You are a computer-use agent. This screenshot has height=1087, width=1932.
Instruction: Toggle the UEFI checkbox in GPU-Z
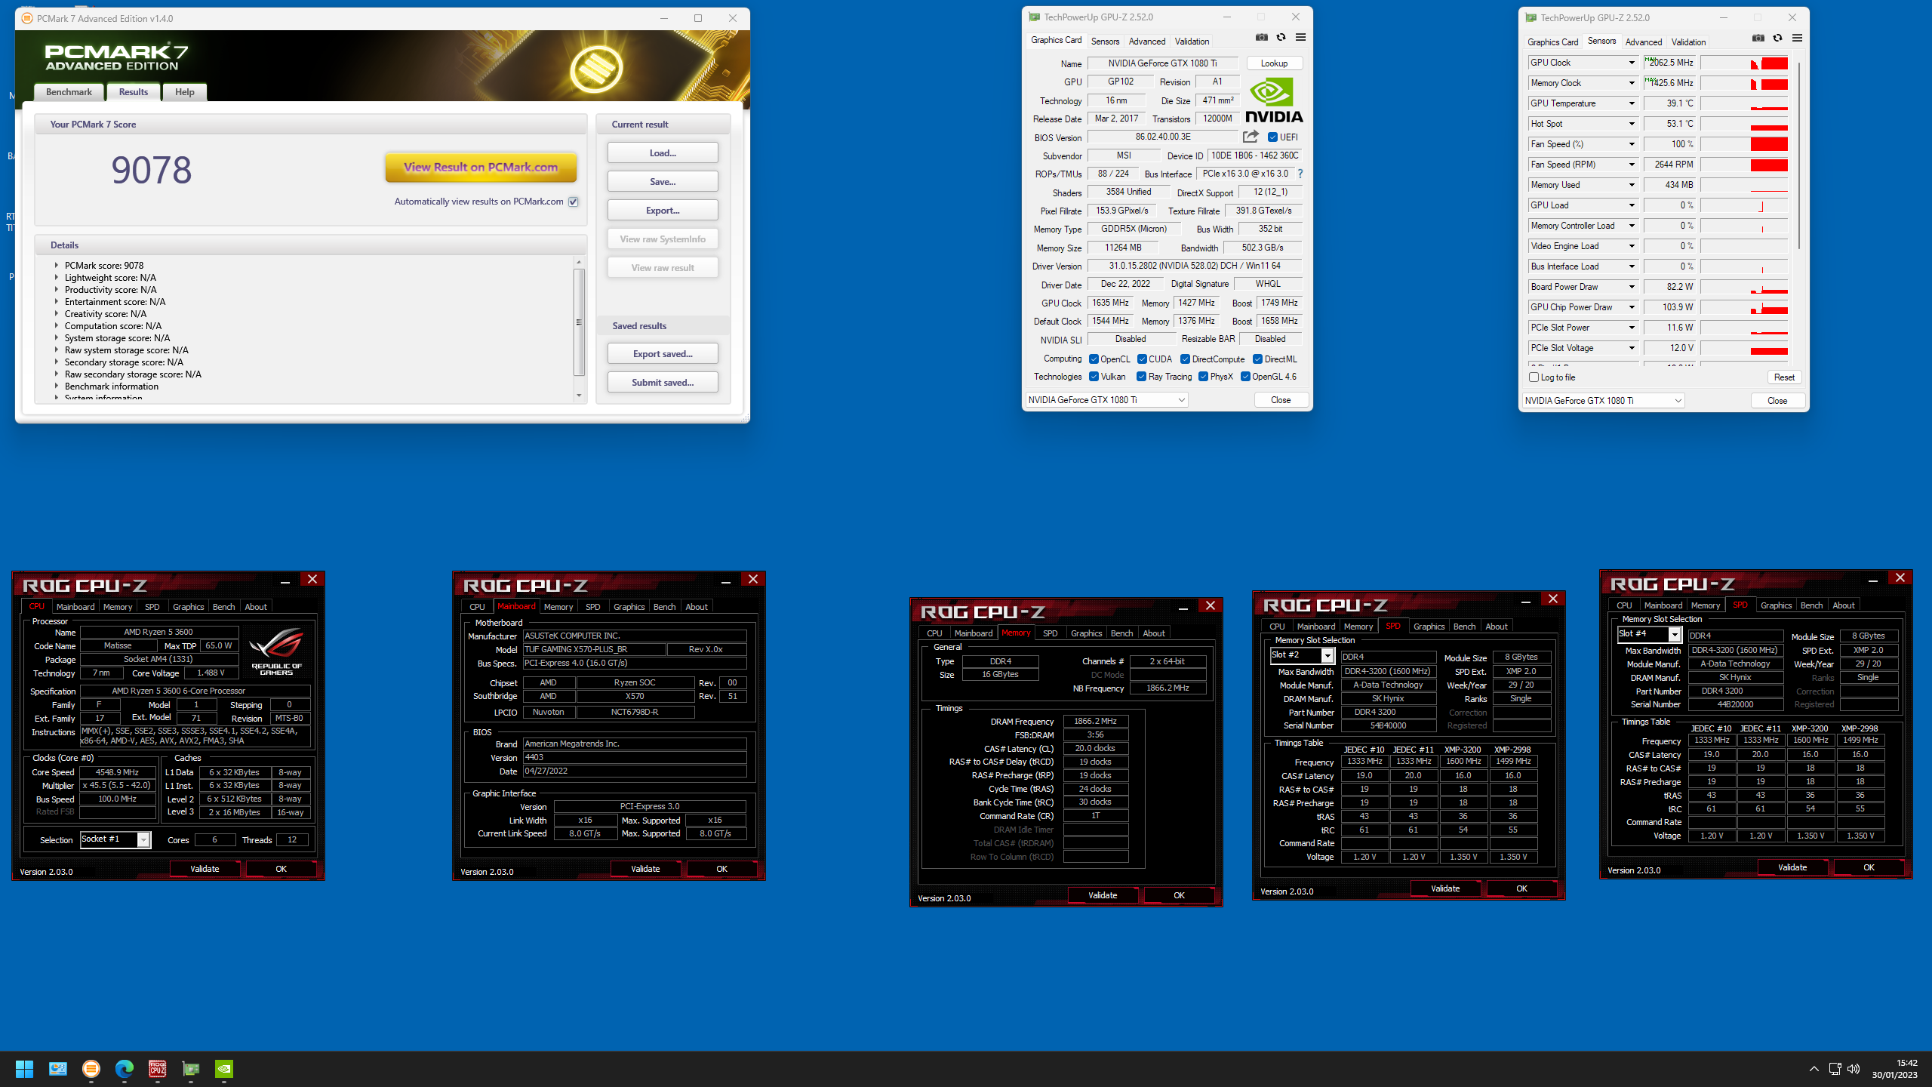coord(1272,137)
